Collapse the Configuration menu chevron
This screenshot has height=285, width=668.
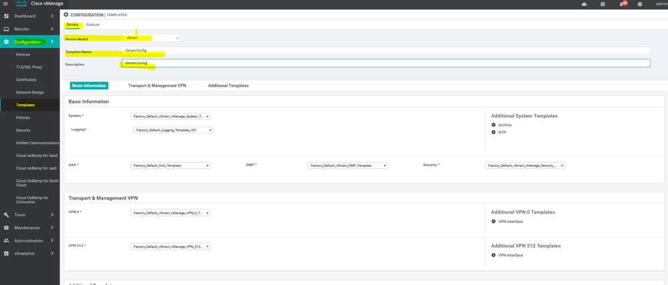(x=52, y=41)
